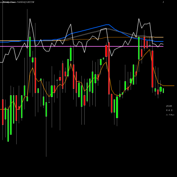Click the 'V: 0 X' volume readout
The width and height of the screenshot is (177, 177).
tap(169, 110)
